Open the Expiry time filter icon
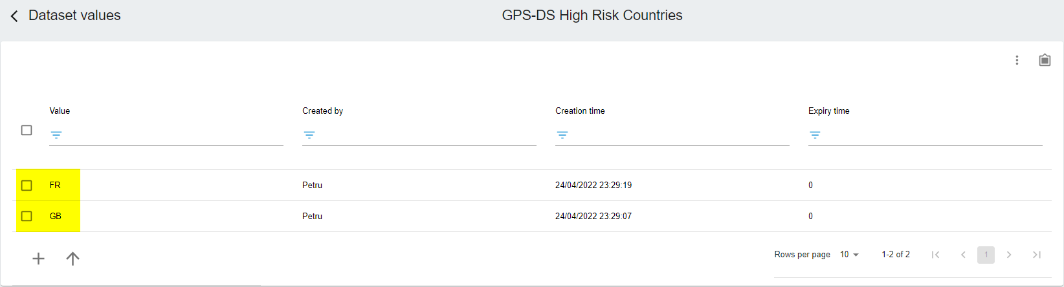 pos(815,135)
